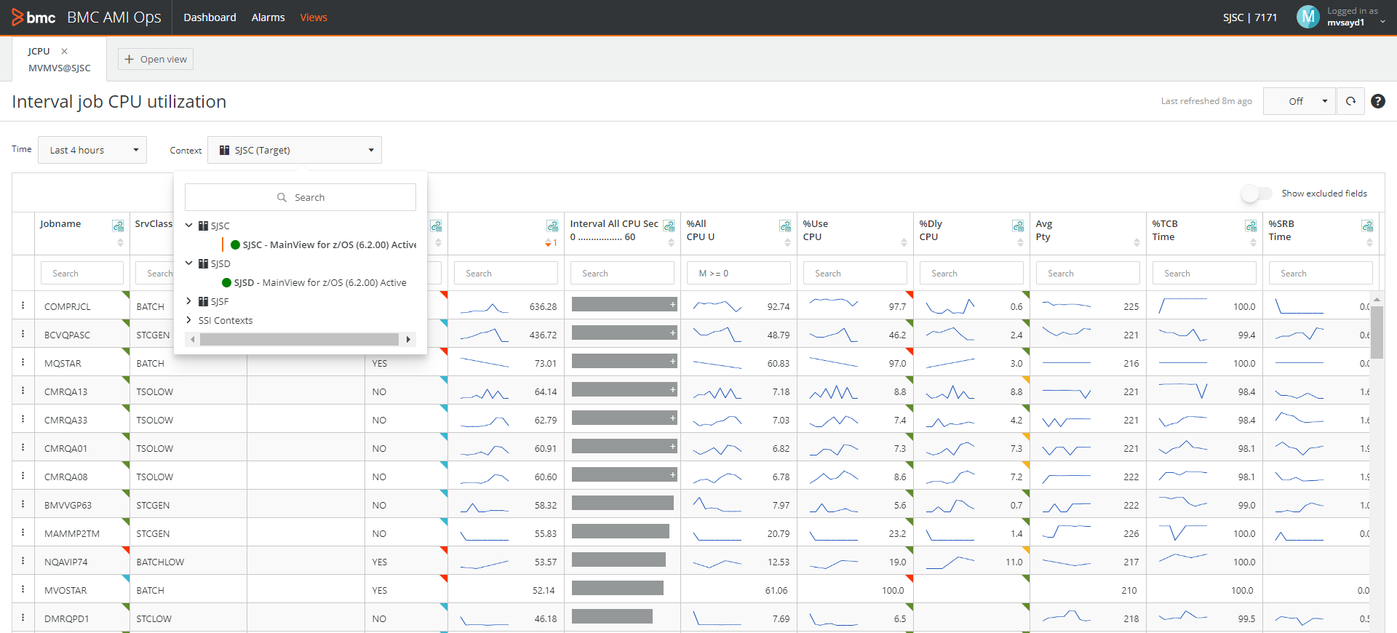Open the auto-refresh Off dropdown
The width and height of the screenshot is (1397, 633).
[1300, 101]
